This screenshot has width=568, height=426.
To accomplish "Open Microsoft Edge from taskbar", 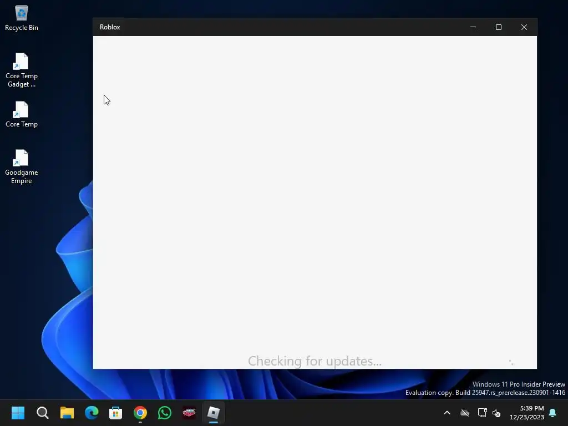I will (92, 413).
